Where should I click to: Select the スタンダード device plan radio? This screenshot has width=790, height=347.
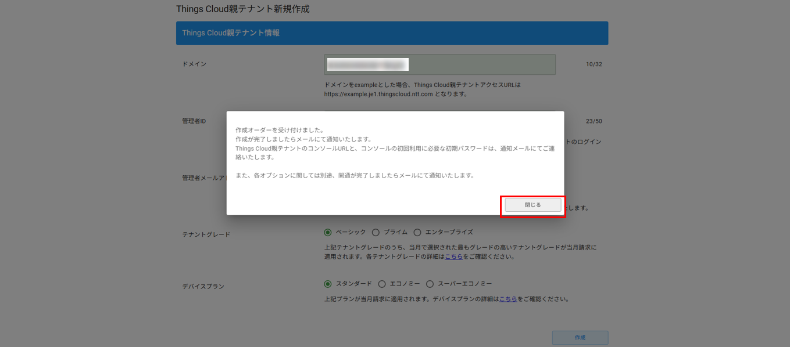pos(328,284)
